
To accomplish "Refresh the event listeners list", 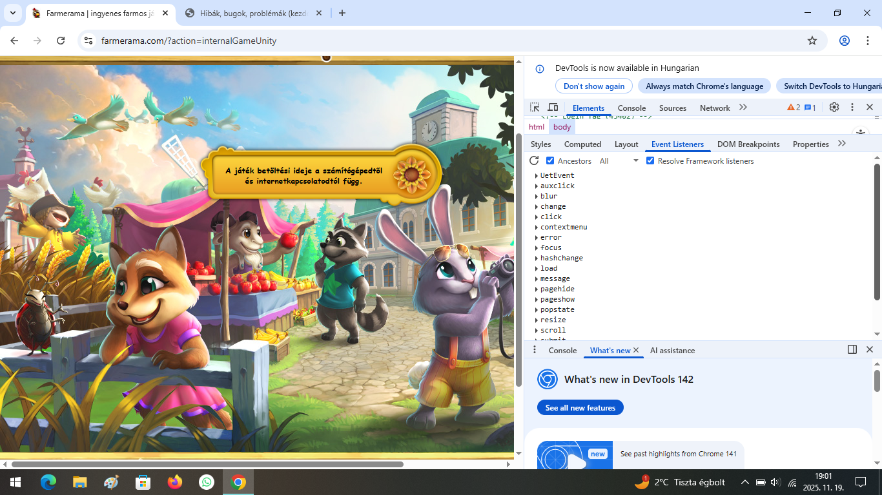I will click(534, 161).
